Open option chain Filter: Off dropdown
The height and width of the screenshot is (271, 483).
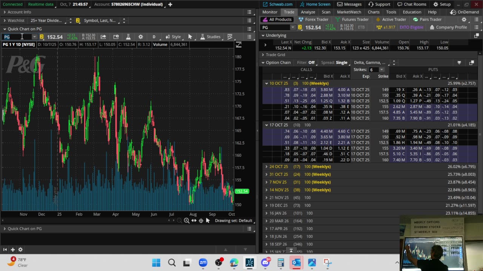tap(306, 62)
